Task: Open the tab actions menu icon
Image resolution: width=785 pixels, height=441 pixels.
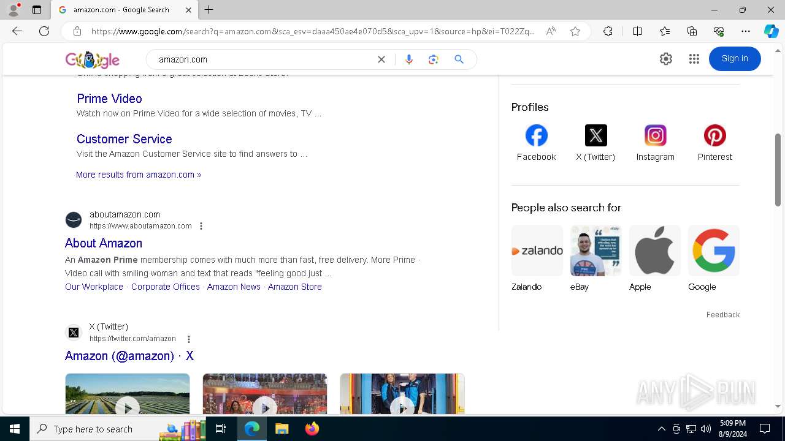Action: pyautogui.click(x=37, y=10)
